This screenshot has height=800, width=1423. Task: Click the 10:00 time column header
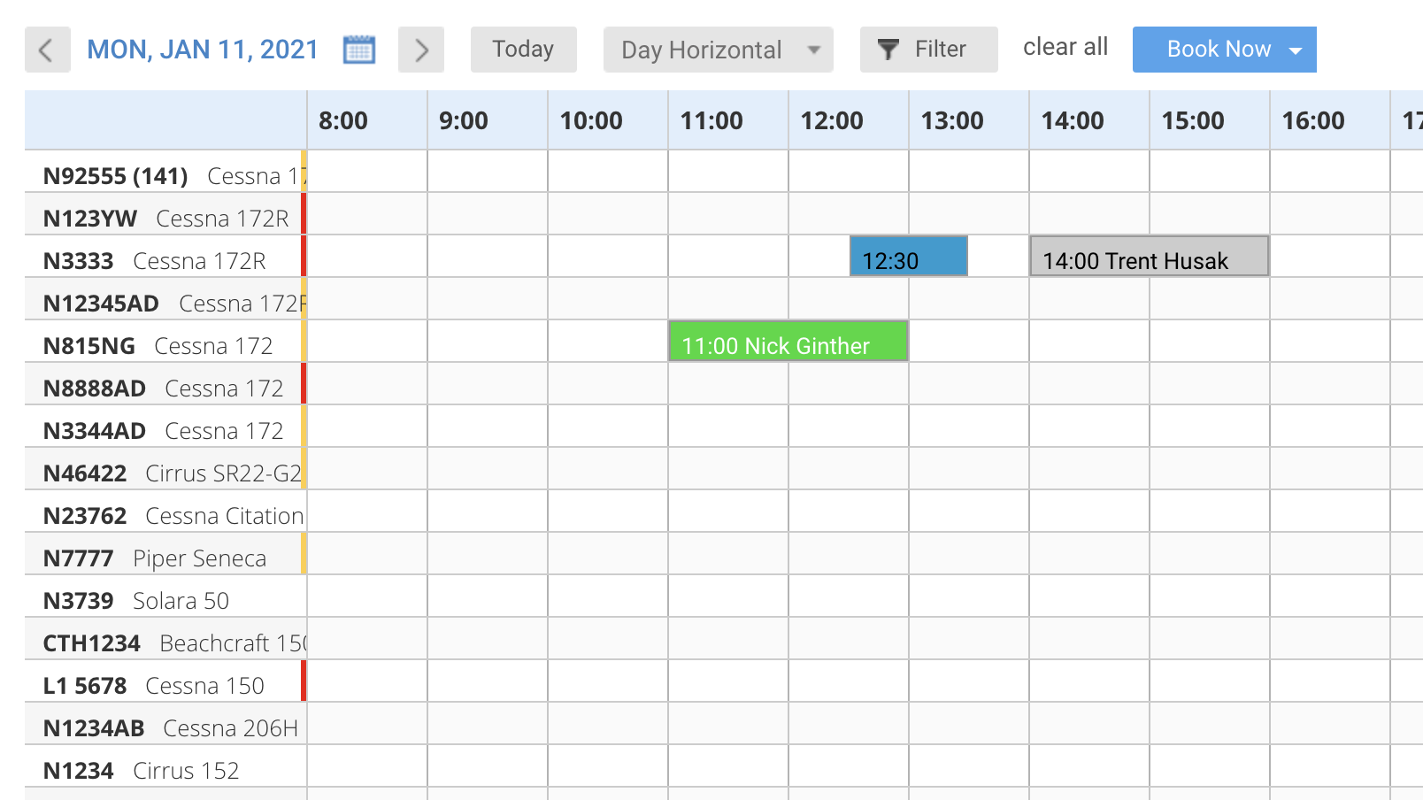[x=591, y=120]
